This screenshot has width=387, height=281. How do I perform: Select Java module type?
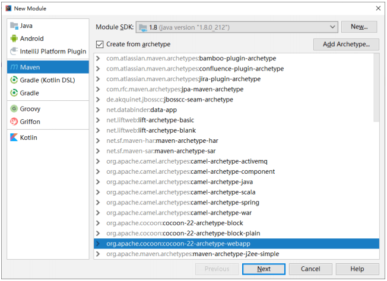click(x=48, y=25)
